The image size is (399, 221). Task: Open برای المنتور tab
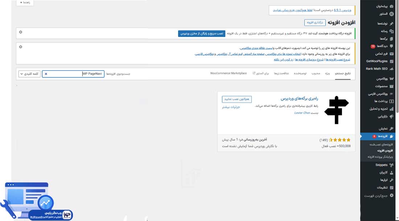pos(260,74)
